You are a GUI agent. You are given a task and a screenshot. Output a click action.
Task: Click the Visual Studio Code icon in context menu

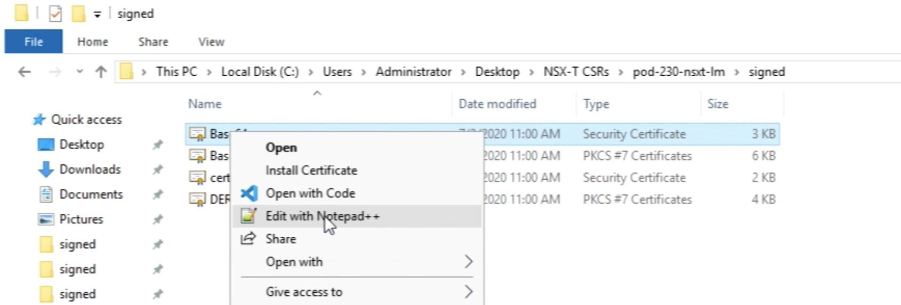point(248,193)
